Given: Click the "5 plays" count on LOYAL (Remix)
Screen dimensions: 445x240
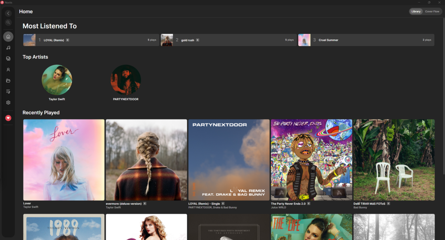Looking at the screenshot, I should click(152, 40).
